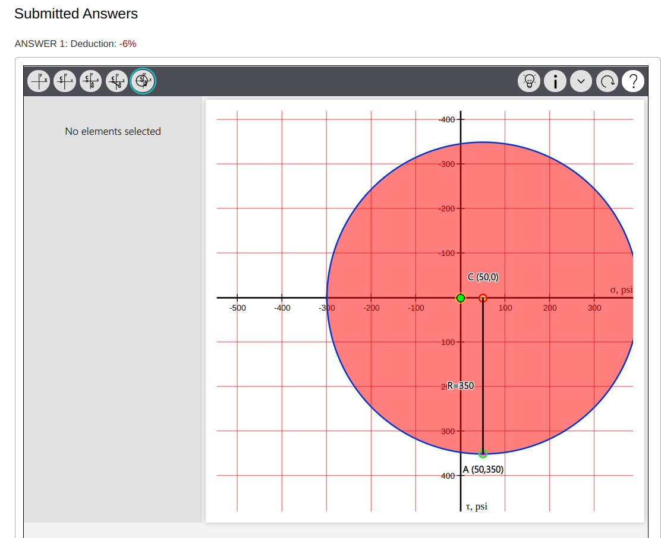Open the Help question mark
Image resolution: width=661 pixels, height=538 pixels.
pyautogui.click(x=633, y=81)
